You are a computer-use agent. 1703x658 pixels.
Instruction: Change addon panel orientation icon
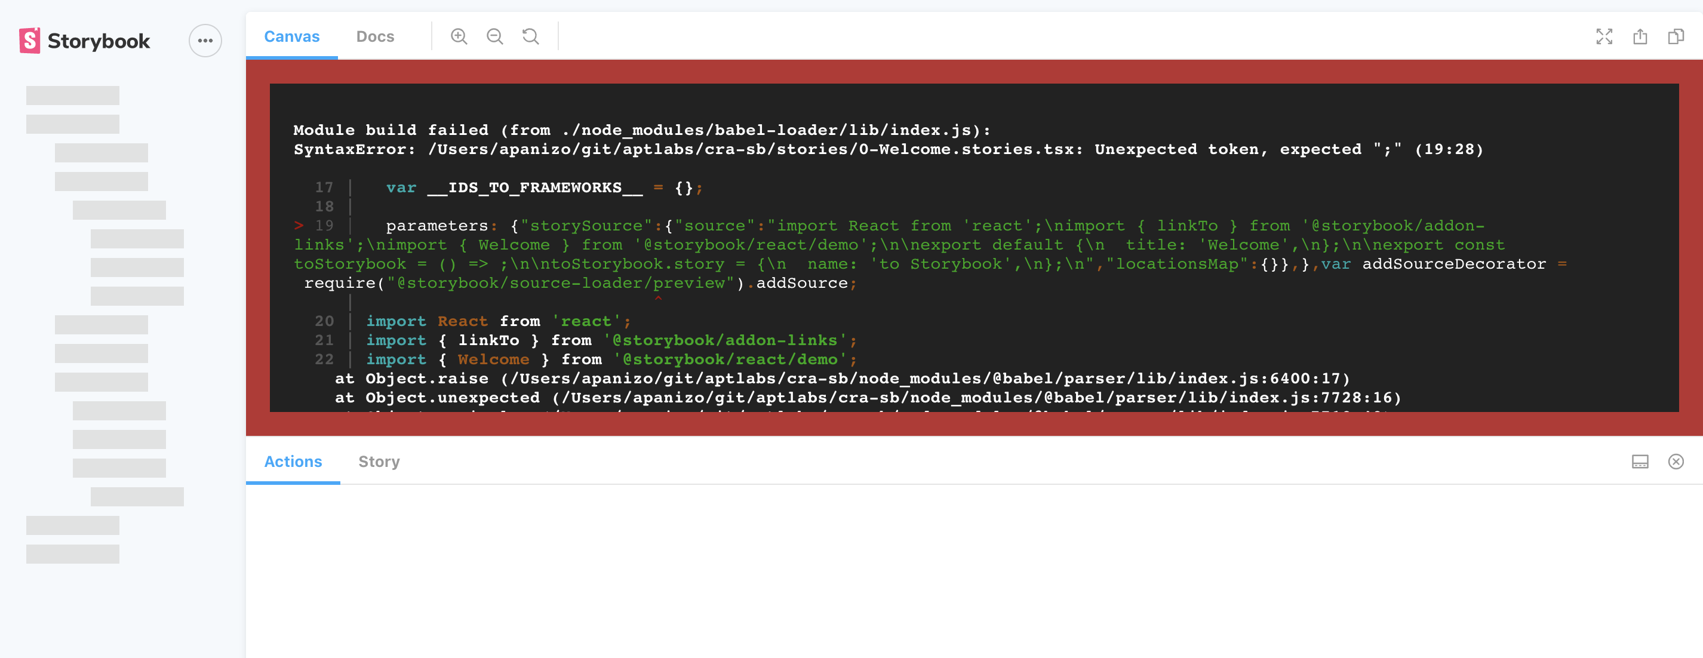[x=1640, y=462]
